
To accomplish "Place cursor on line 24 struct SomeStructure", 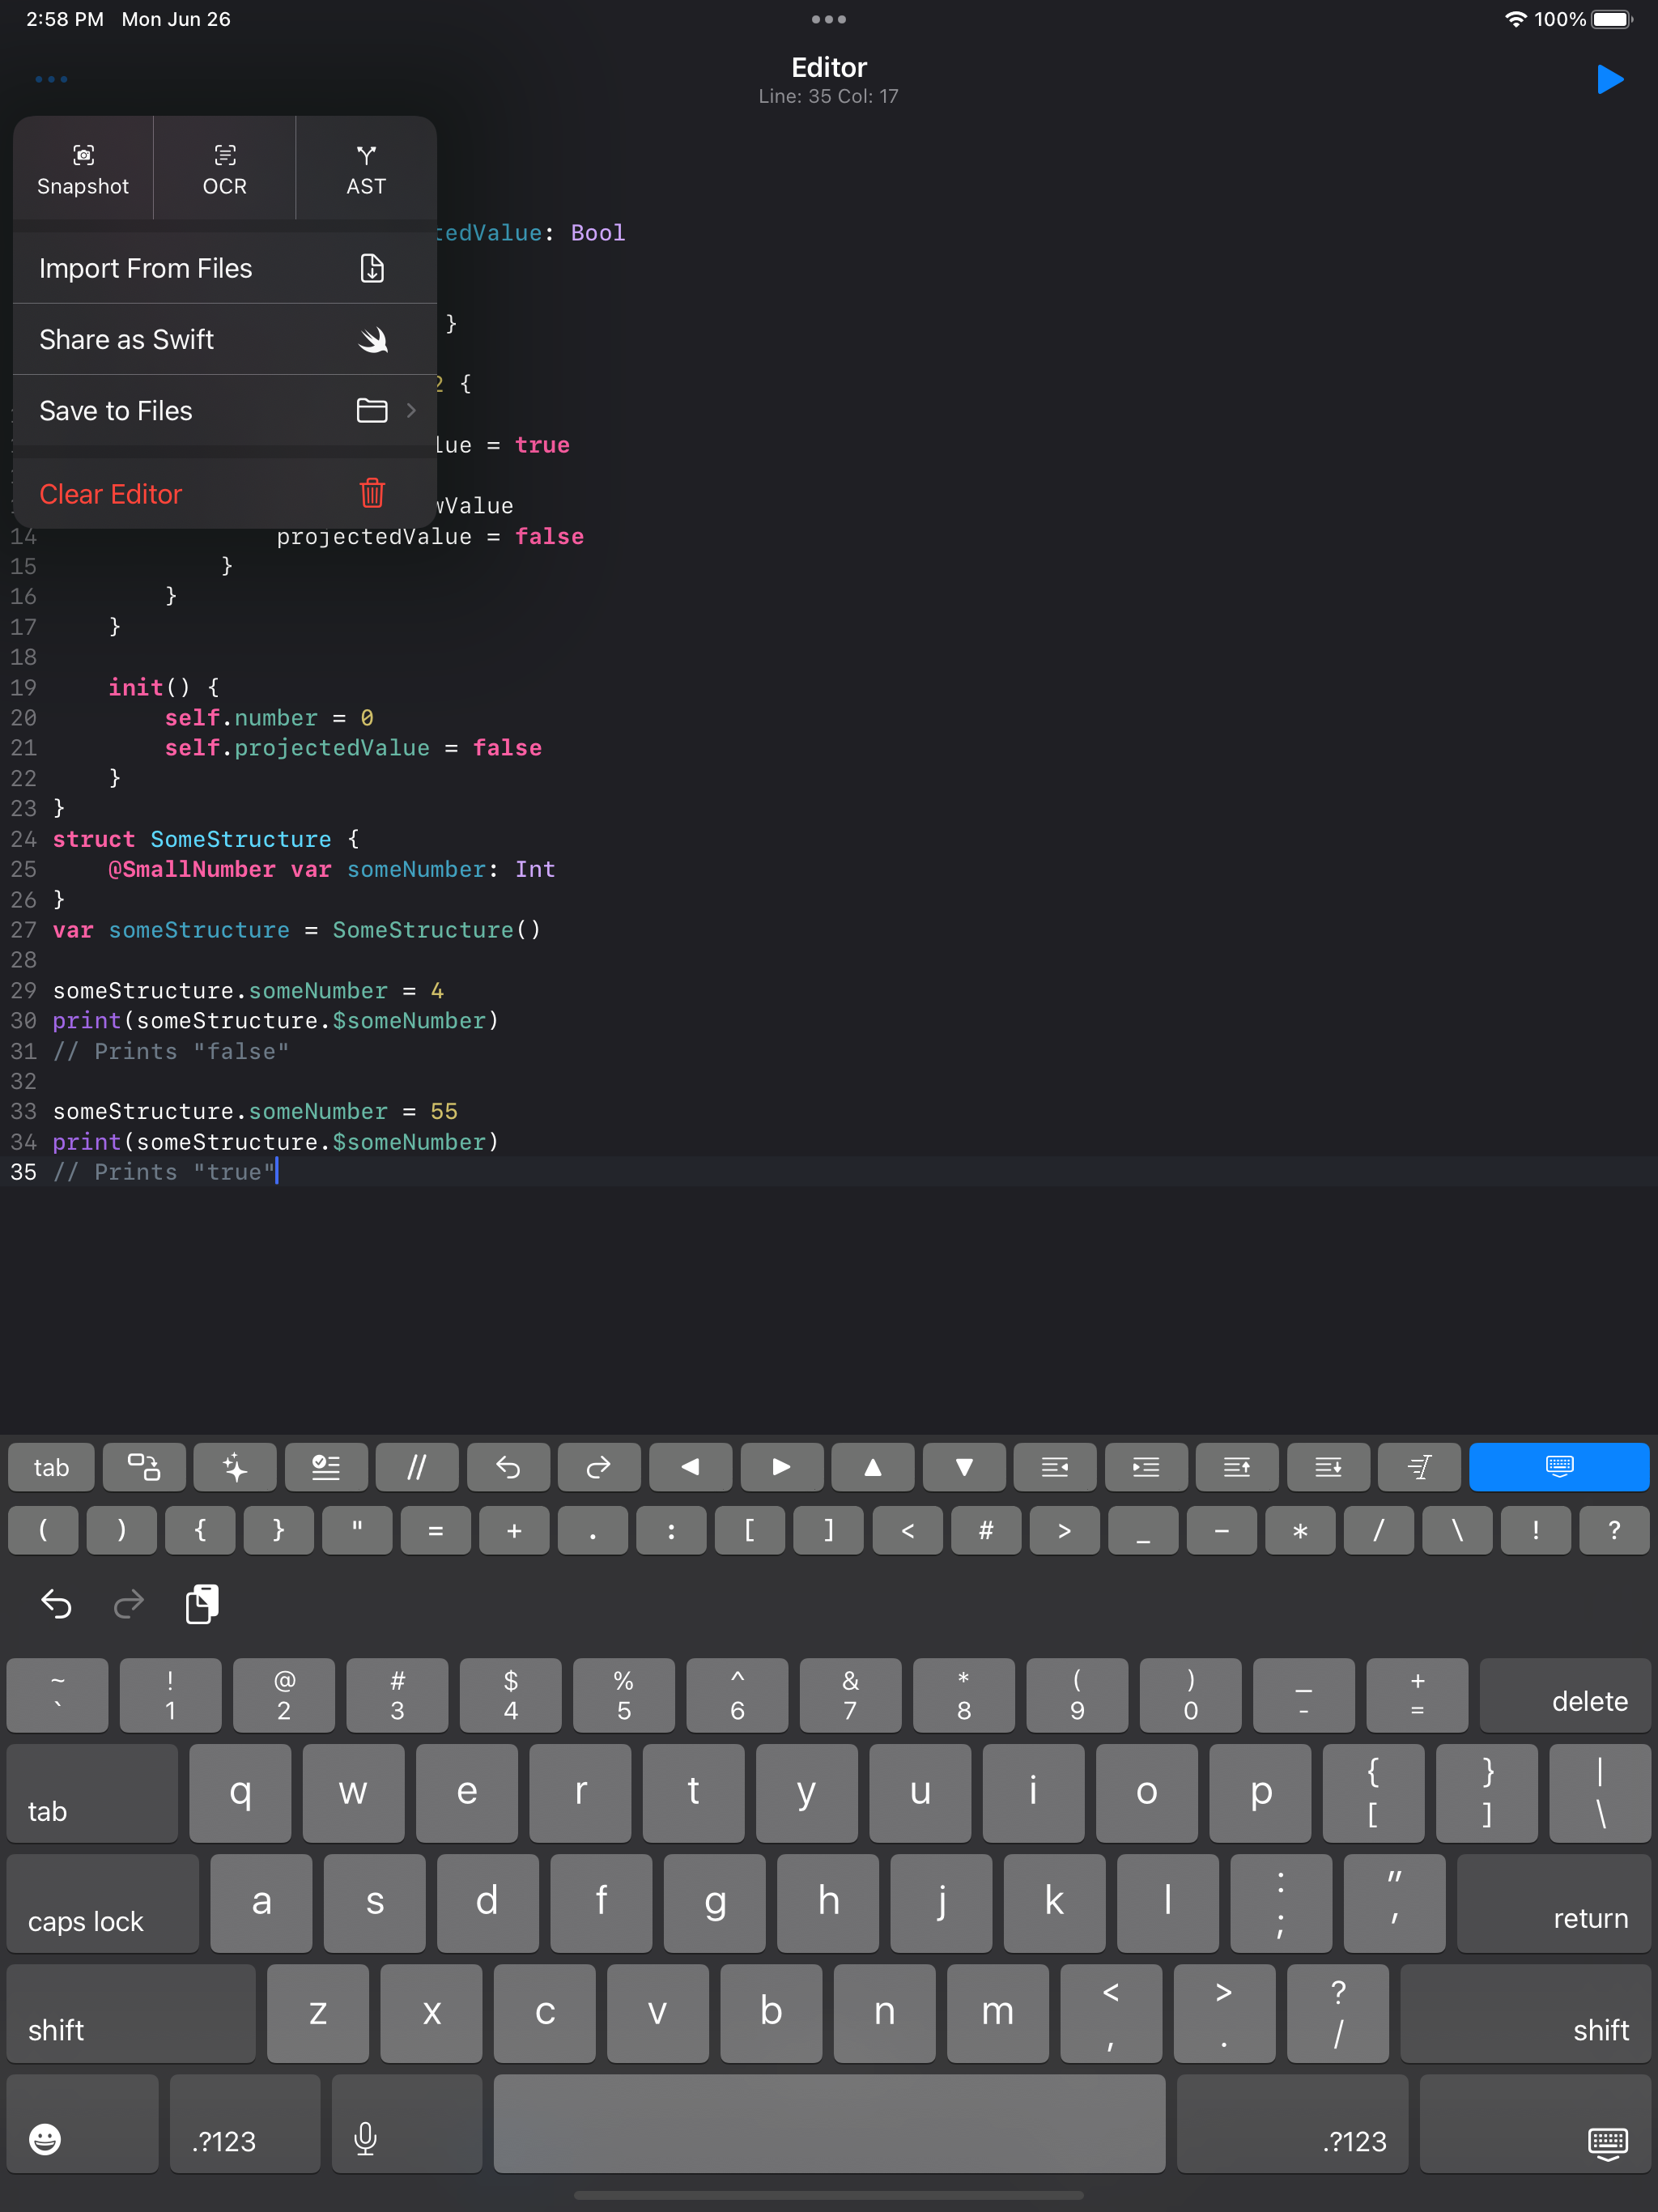I will point(205,839).
